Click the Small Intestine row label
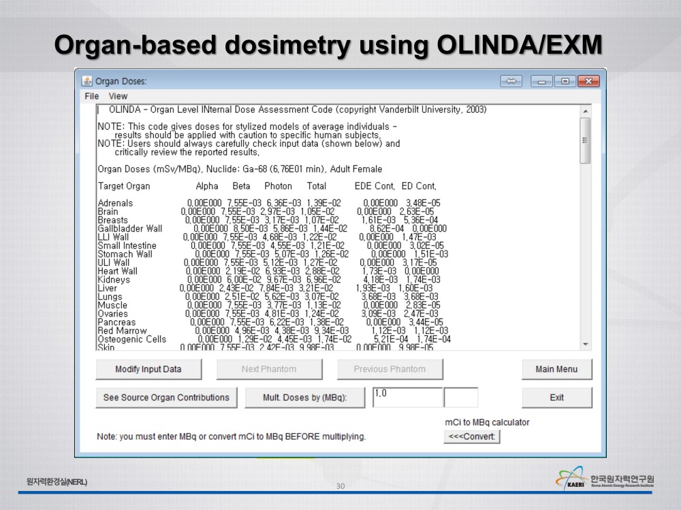 [127, 246]
